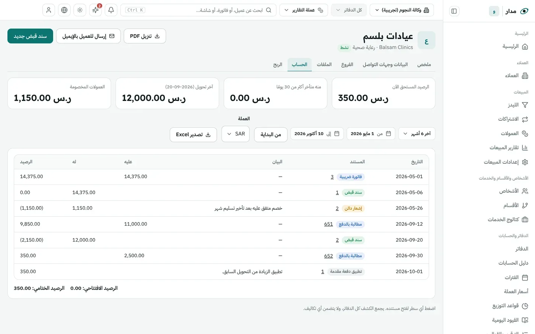Expand the كل الدفاتر ledgers dropdown

pos(348,10)
